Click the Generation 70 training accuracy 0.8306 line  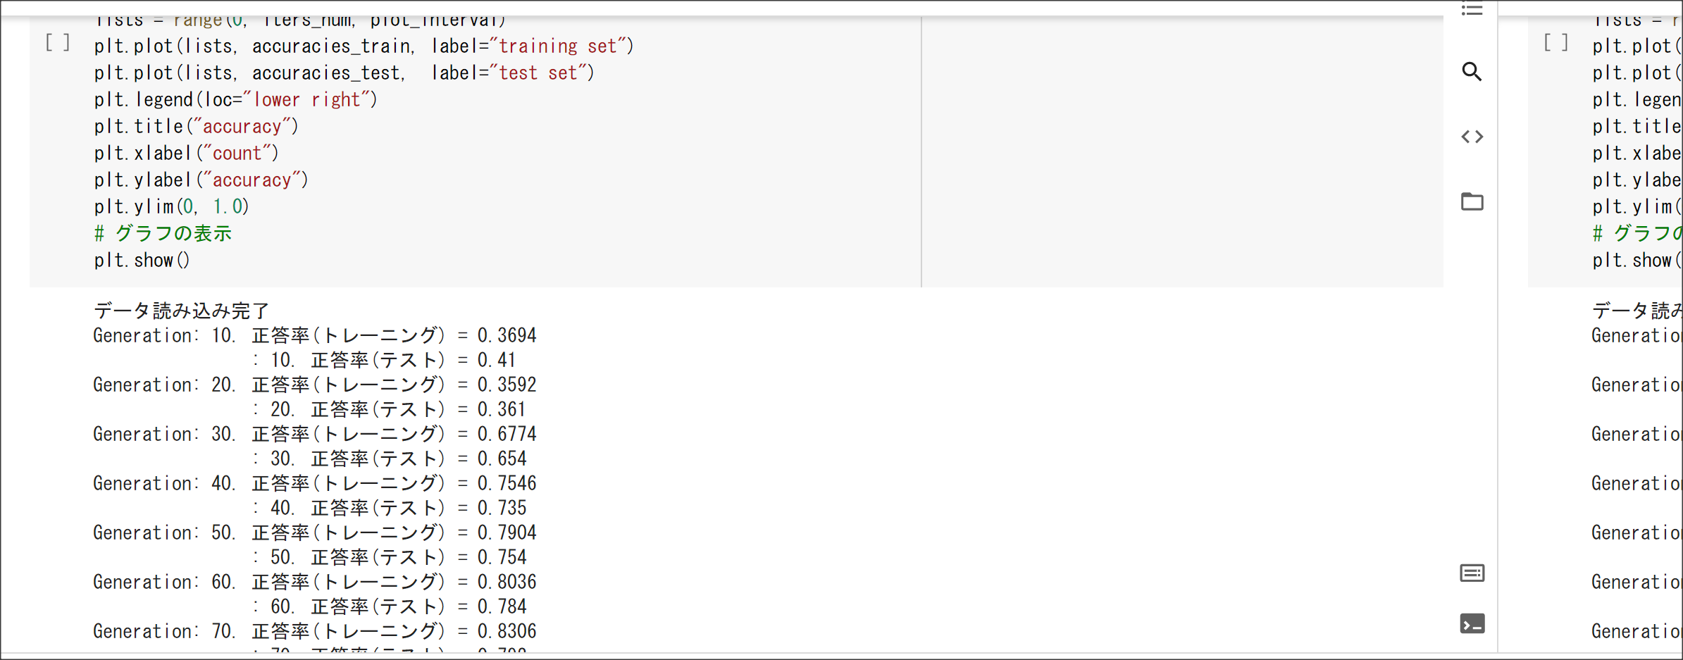(315, 631)
